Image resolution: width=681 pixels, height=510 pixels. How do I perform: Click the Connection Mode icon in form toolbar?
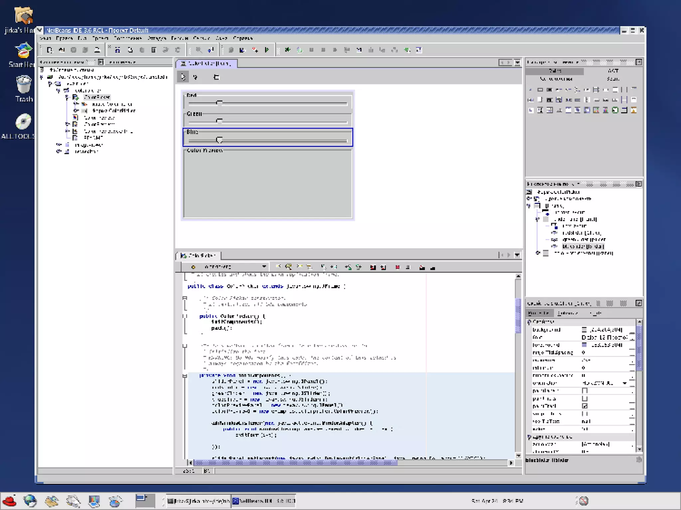click(x=196, y=77)
